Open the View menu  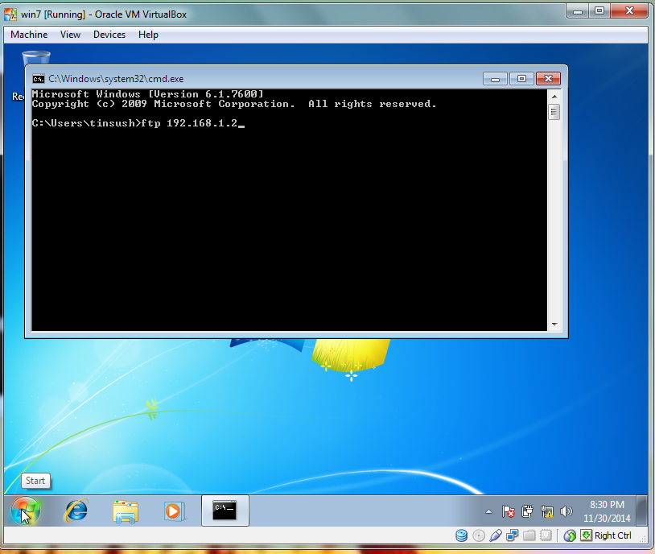(70, 35)
